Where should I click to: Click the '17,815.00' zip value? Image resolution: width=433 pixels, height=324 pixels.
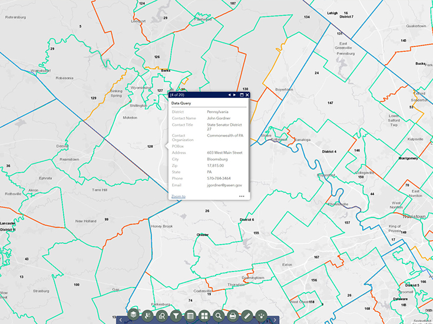click(x=216, y=166)
